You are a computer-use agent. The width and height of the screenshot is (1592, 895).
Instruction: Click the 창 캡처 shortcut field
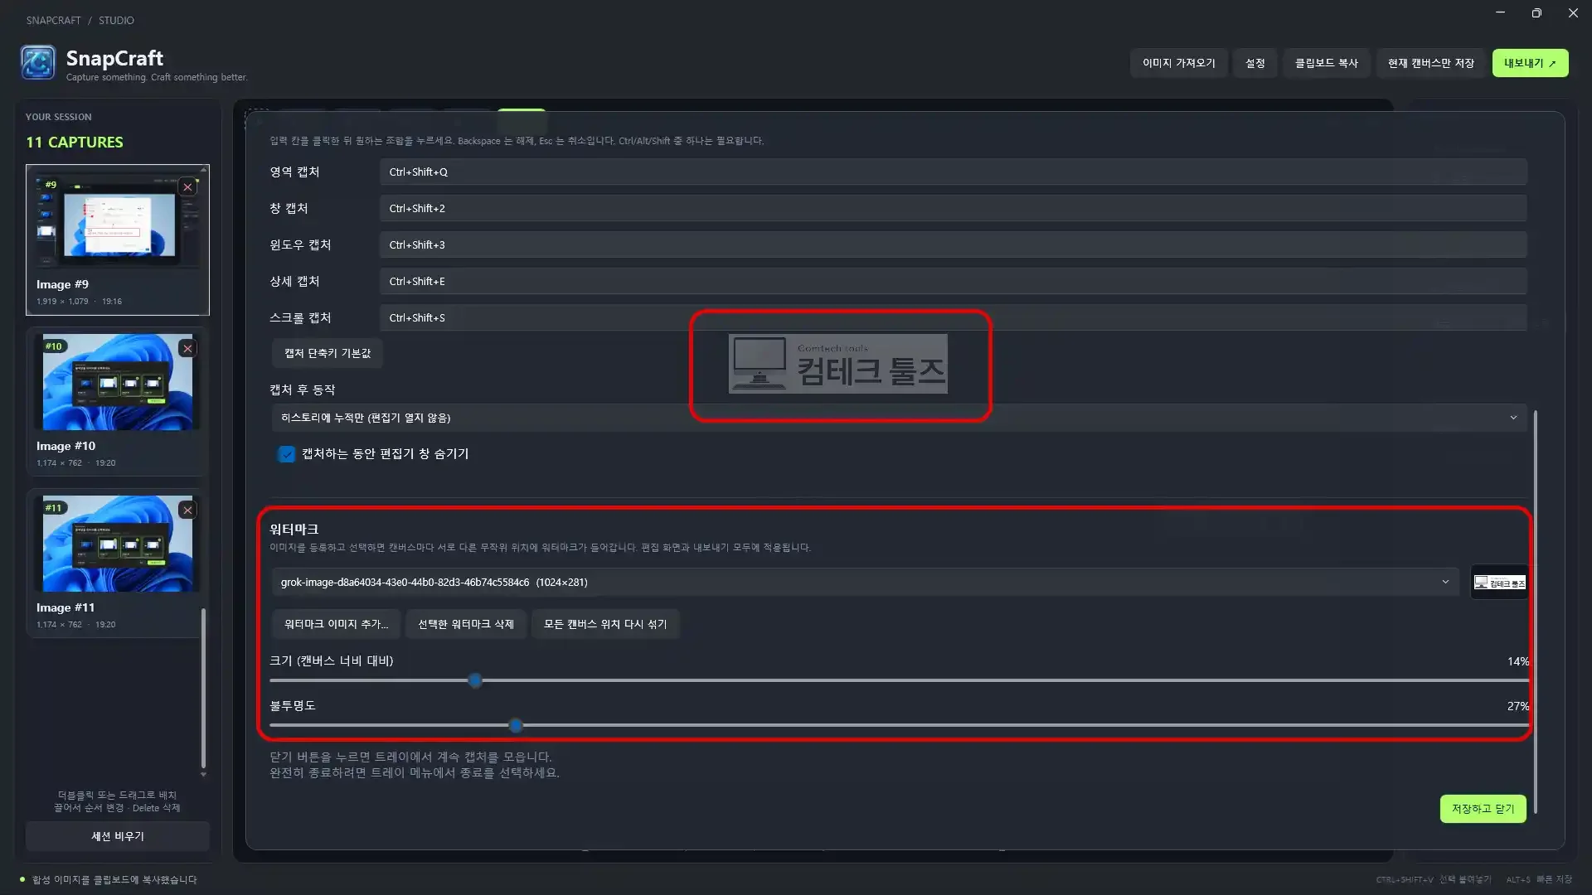coord(953,209)
